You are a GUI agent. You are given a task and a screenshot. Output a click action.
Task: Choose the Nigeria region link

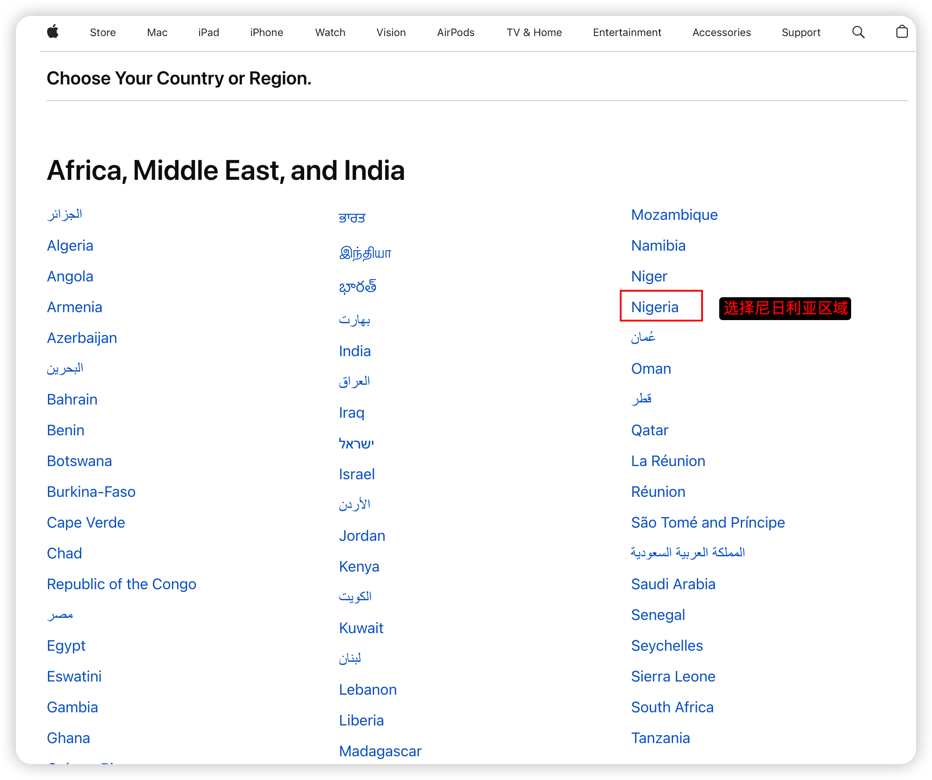pos(655,307)
